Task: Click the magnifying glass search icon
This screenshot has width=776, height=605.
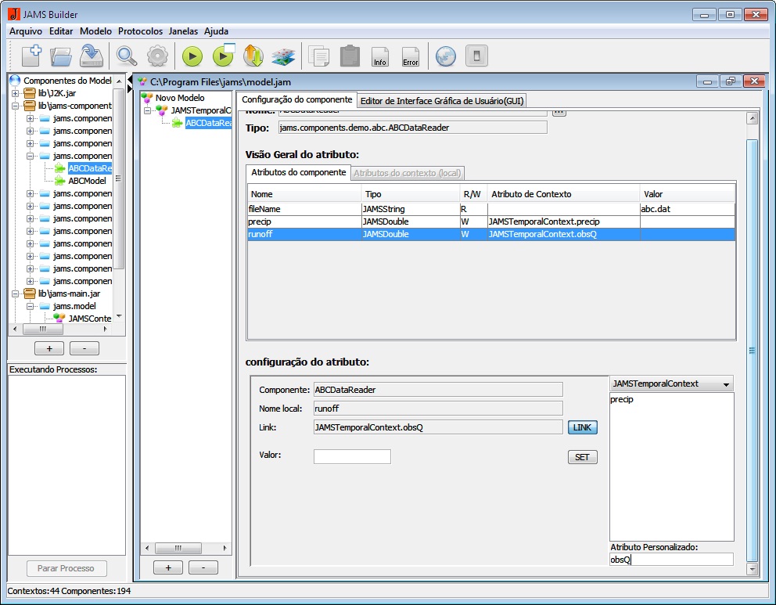Action: pyautogui.click(x=126, y=56)
